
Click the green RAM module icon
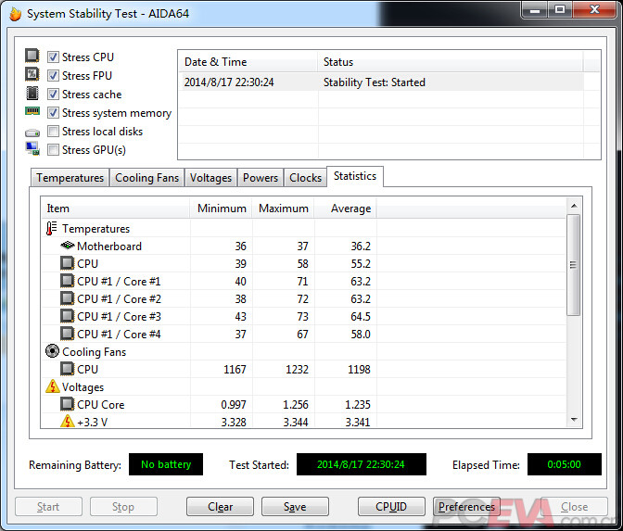click(x=32, y=111)
